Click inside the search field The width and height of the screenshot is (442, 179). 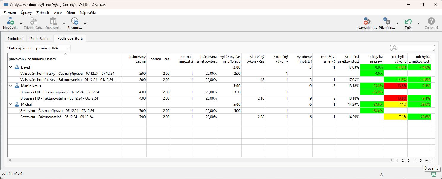coord(415,48)
